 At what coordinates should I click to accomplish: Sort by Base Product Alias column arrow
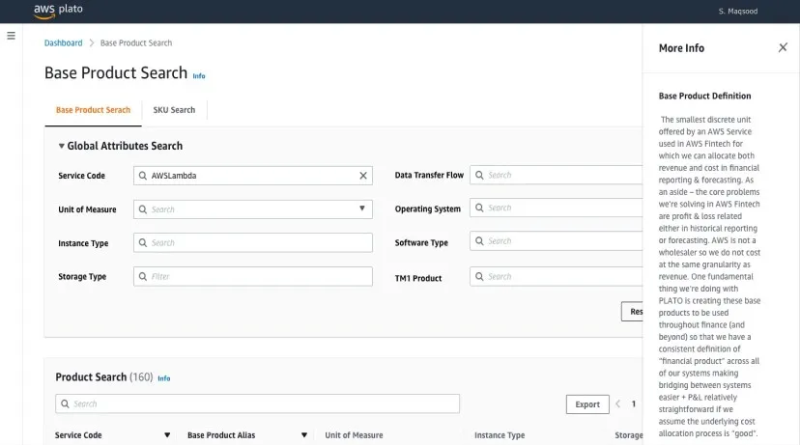tap(304, 434)
